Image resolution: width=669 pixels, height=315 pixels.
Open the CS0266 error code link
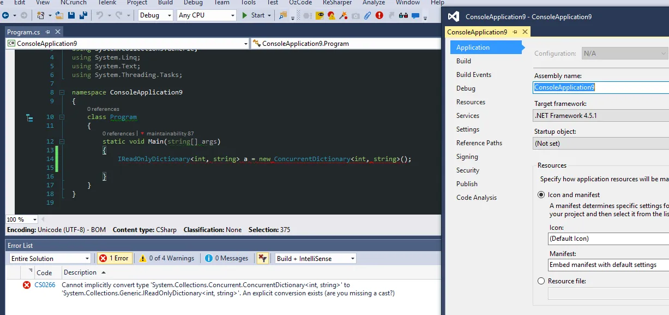[45, 285]
